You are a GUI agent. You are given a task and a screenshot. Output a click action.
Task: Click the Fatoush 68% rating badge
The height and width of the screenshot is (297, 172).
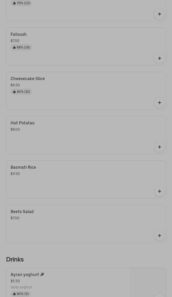tap(21, 47)
